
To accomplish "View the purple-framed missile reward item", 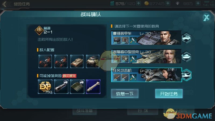I will pos(93,87).
